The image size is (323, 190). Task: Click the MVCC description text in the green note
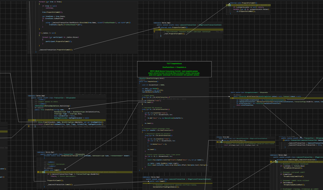(174, 73)
